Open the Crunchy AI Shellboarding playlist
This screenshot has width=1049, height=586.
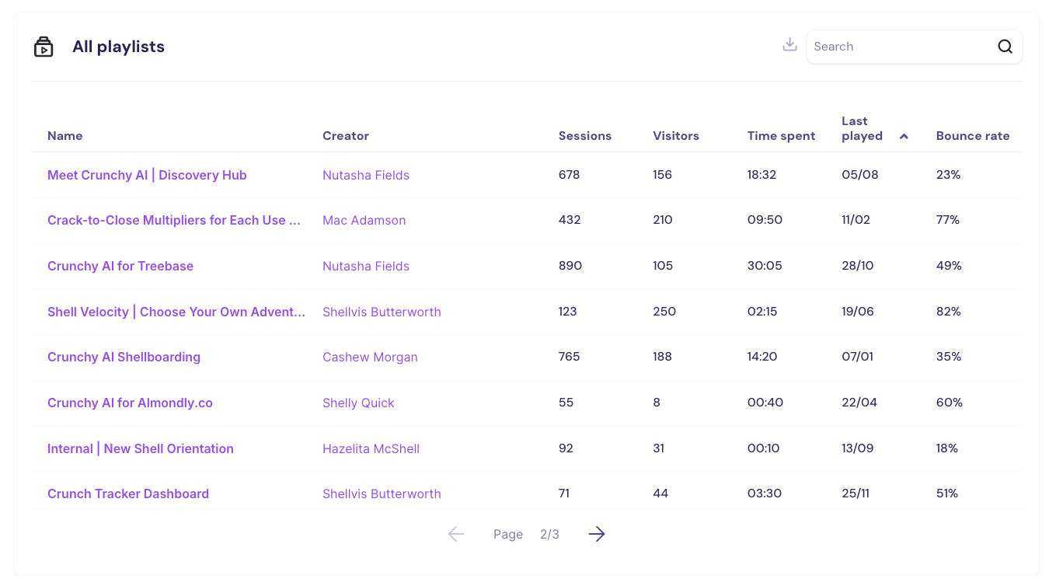tap(124, 357)
